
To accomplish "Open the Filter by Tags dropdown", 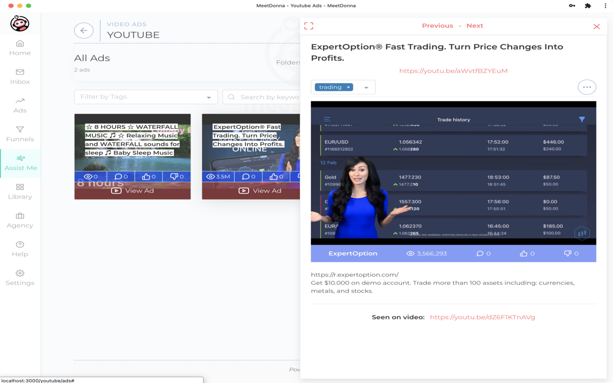I will (146, 97).
